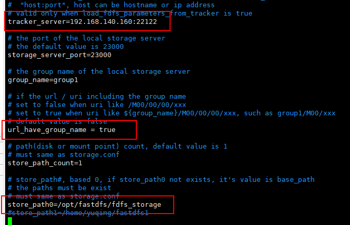Click comment 'the group name of the local storage server'

pos(99,71)
